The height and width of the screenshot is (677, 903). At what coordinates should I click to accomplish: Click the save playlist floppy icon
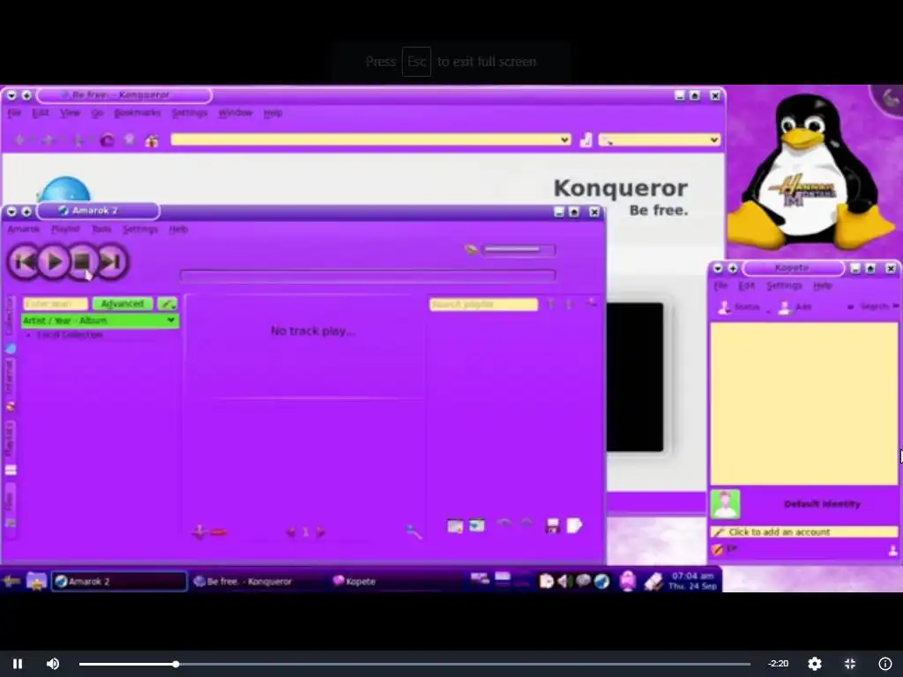point(552,525)
